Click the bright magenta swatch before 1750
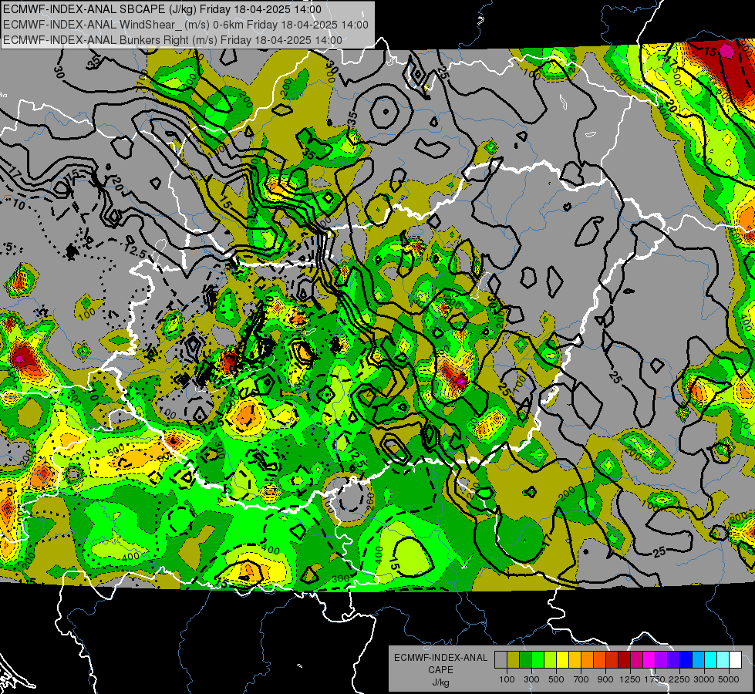The image size is (755, 694). [649, 660]
